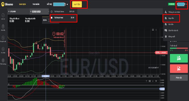189x101 pixels.
Task: Click the green up-trade chart button
Action: 179,58
